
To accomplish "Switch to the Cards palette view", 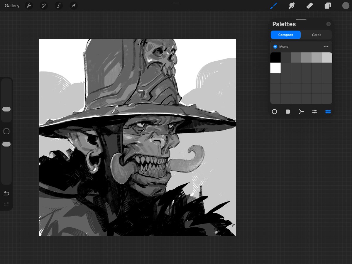I will pyautogui.click(x=317, y=35).
